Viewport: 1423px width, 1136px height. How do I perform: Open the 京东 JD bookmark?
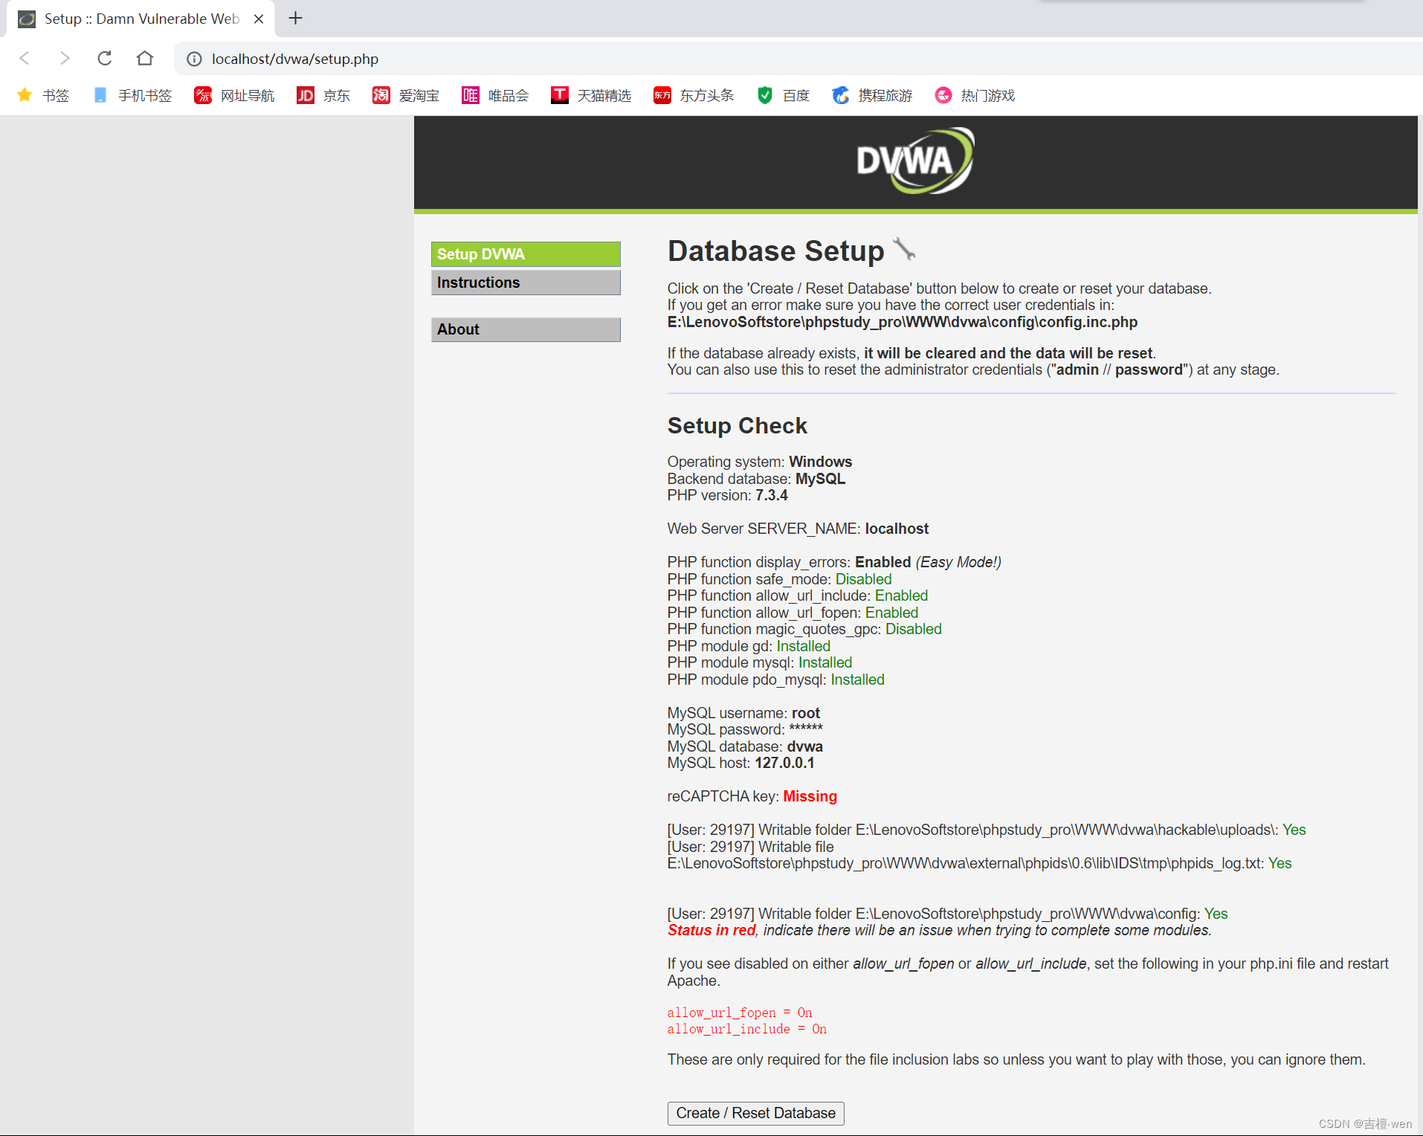[323, 95]
